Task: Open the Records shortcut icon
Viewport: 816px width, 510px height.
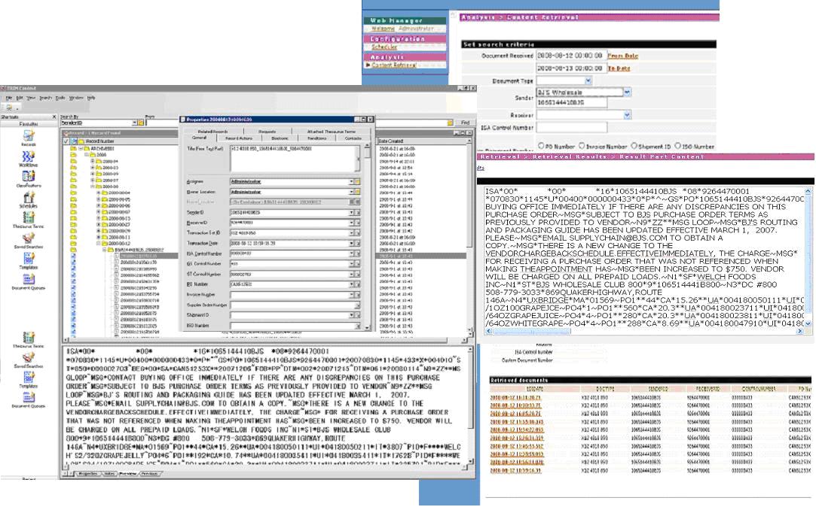Action: pos(28,135)
